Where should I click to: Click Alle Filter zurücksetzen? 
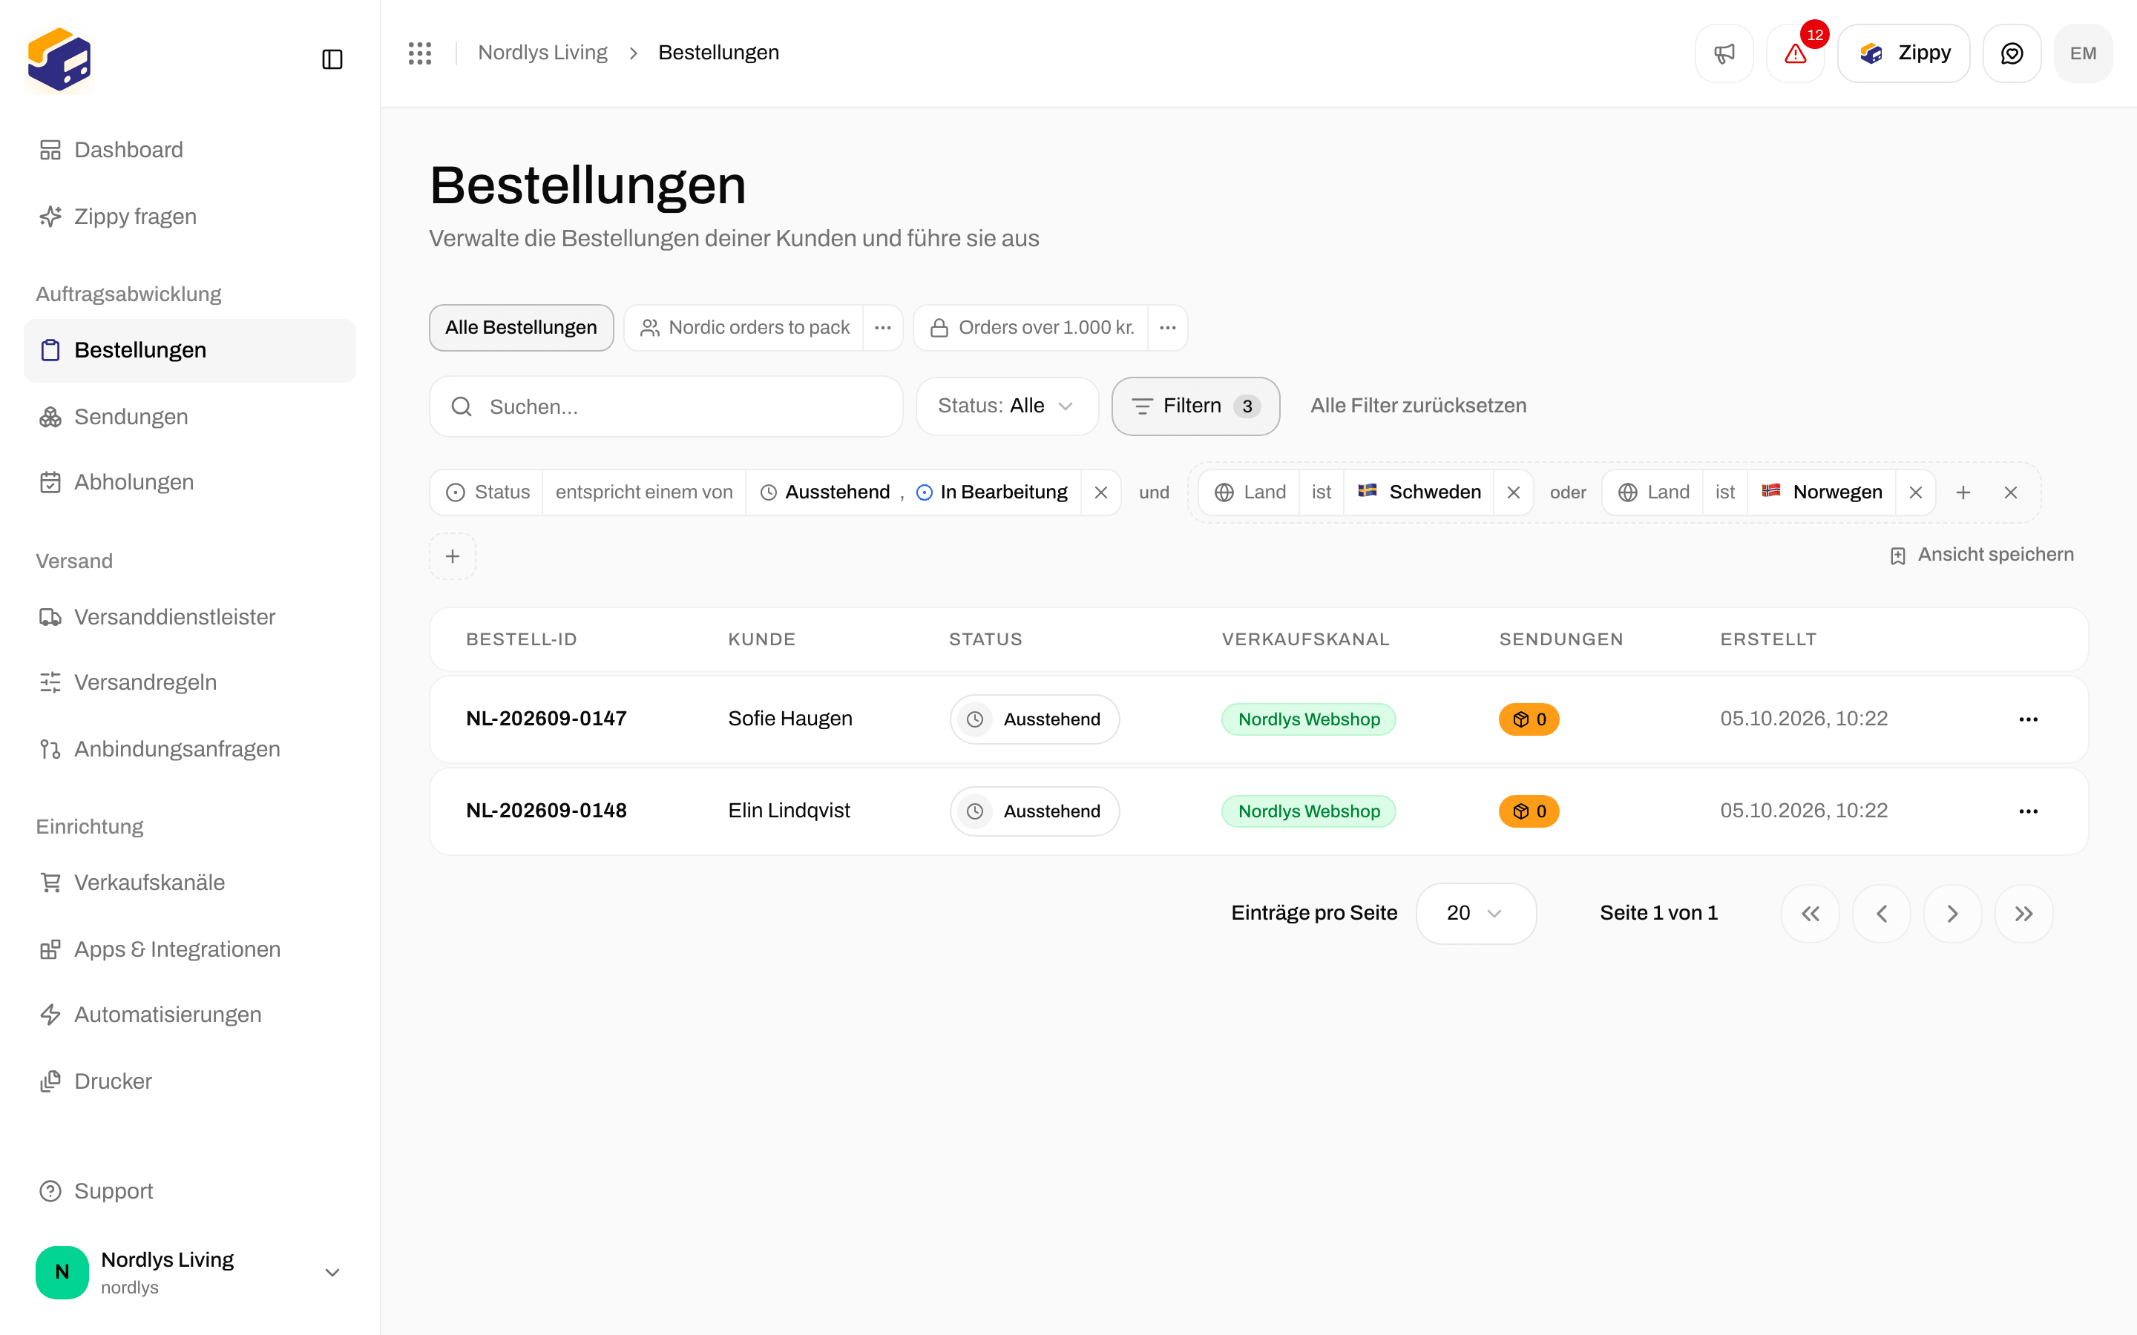[x=1418, y=406]
